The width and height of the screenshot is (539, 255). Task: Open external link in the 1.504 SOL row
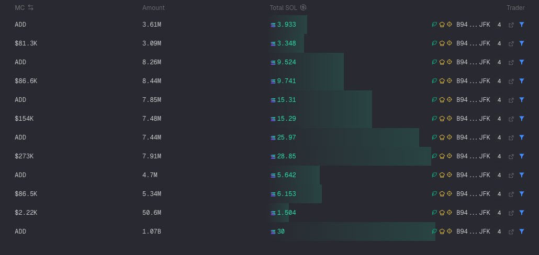click(511, 213)
